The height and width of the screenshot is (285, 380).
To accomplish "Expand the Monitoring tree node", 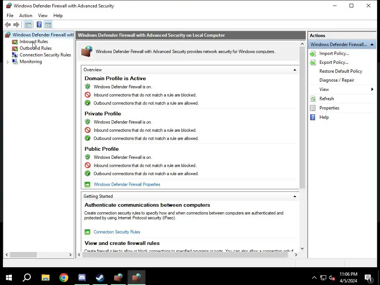I will tap(7, 62).
